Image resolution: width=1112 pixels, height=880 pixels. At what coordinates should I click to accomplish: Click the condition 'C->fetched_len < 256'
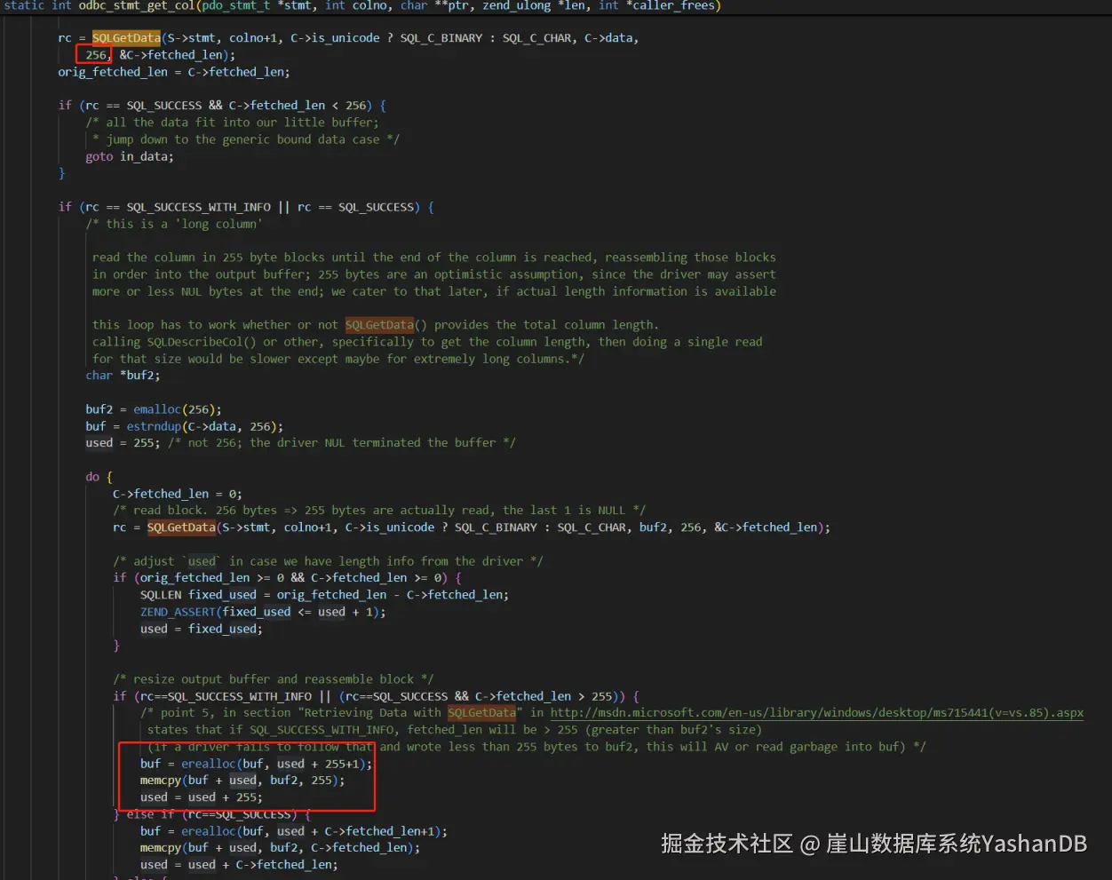tap(298, 106)
